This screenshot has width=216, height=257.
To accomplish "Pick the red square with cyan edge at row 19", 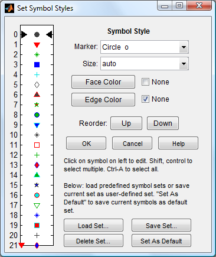I will pyautogui.click(x=37, y=225).
